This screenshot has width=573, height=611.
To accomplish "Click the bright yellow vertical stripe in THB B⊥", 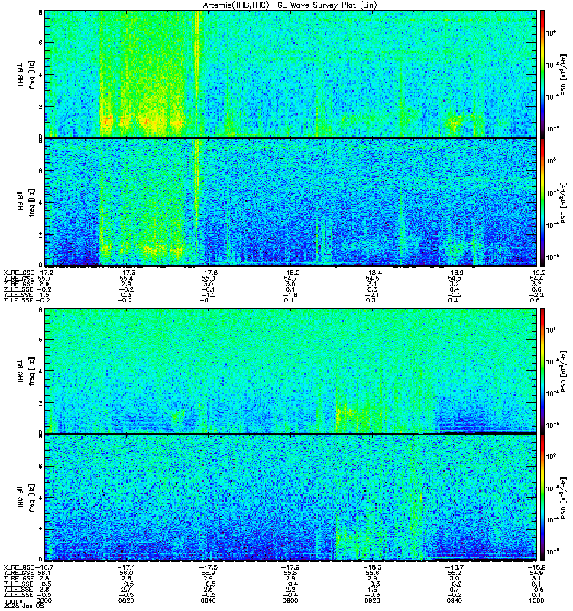I will tap(197, 73).
